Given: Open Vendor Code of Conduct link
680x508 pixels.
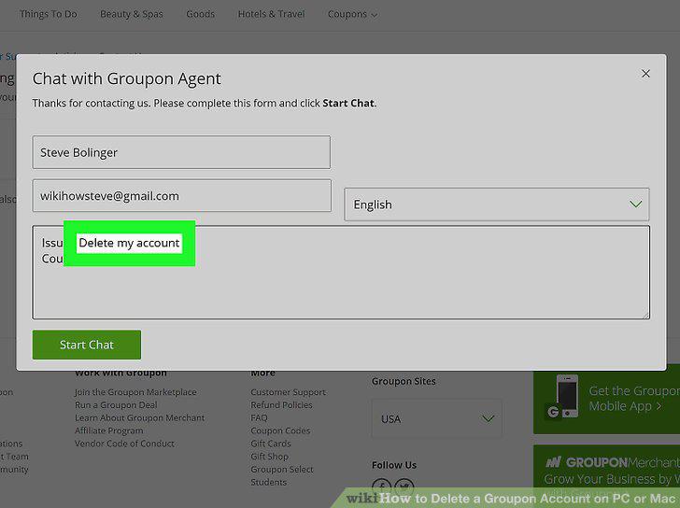Looking at the screenshot, I should coord(124,444).
